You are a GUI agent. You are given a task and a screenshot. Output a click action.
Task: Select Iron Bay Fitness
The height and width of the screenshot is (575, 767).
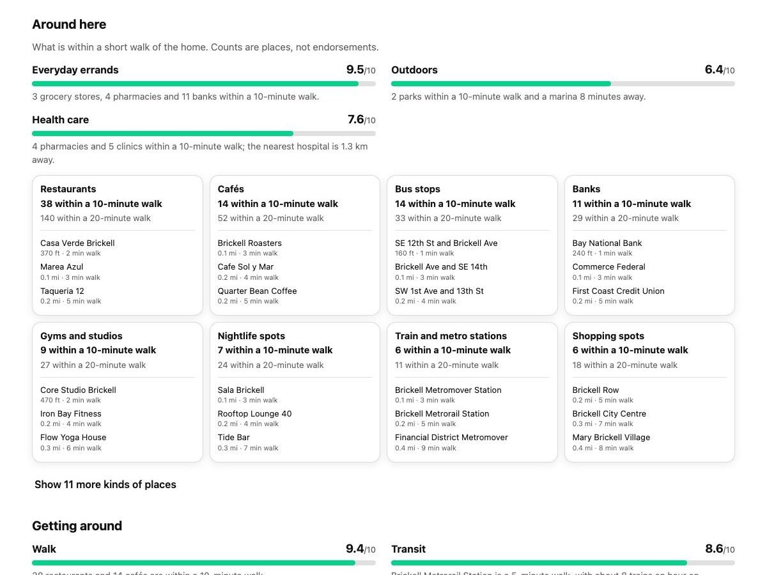pyautogui.click(x=71, y=414)
